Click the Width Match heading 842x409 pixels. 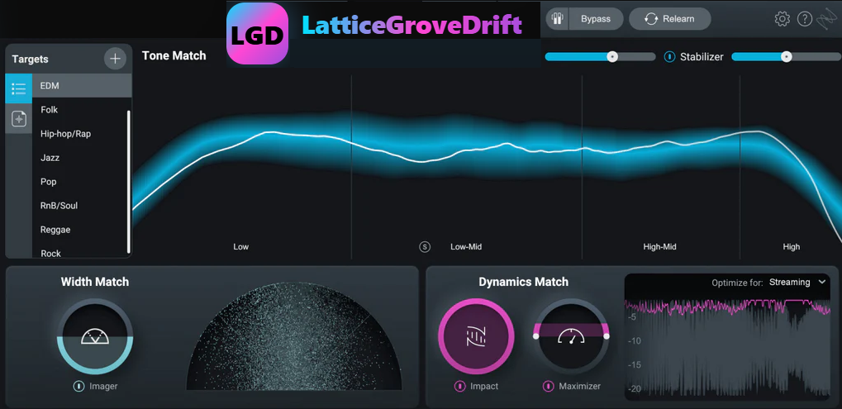click(x=95, y=282)
